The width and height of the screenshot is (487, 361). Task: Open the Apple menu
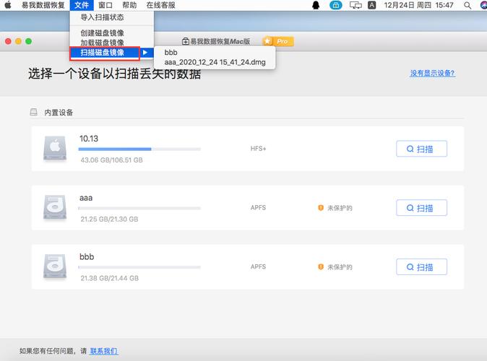[x=8, y=5]
